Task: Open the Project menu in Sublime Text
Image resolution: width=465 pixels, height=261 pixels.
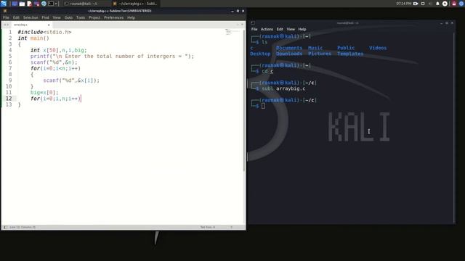Action: click(94, 17)
